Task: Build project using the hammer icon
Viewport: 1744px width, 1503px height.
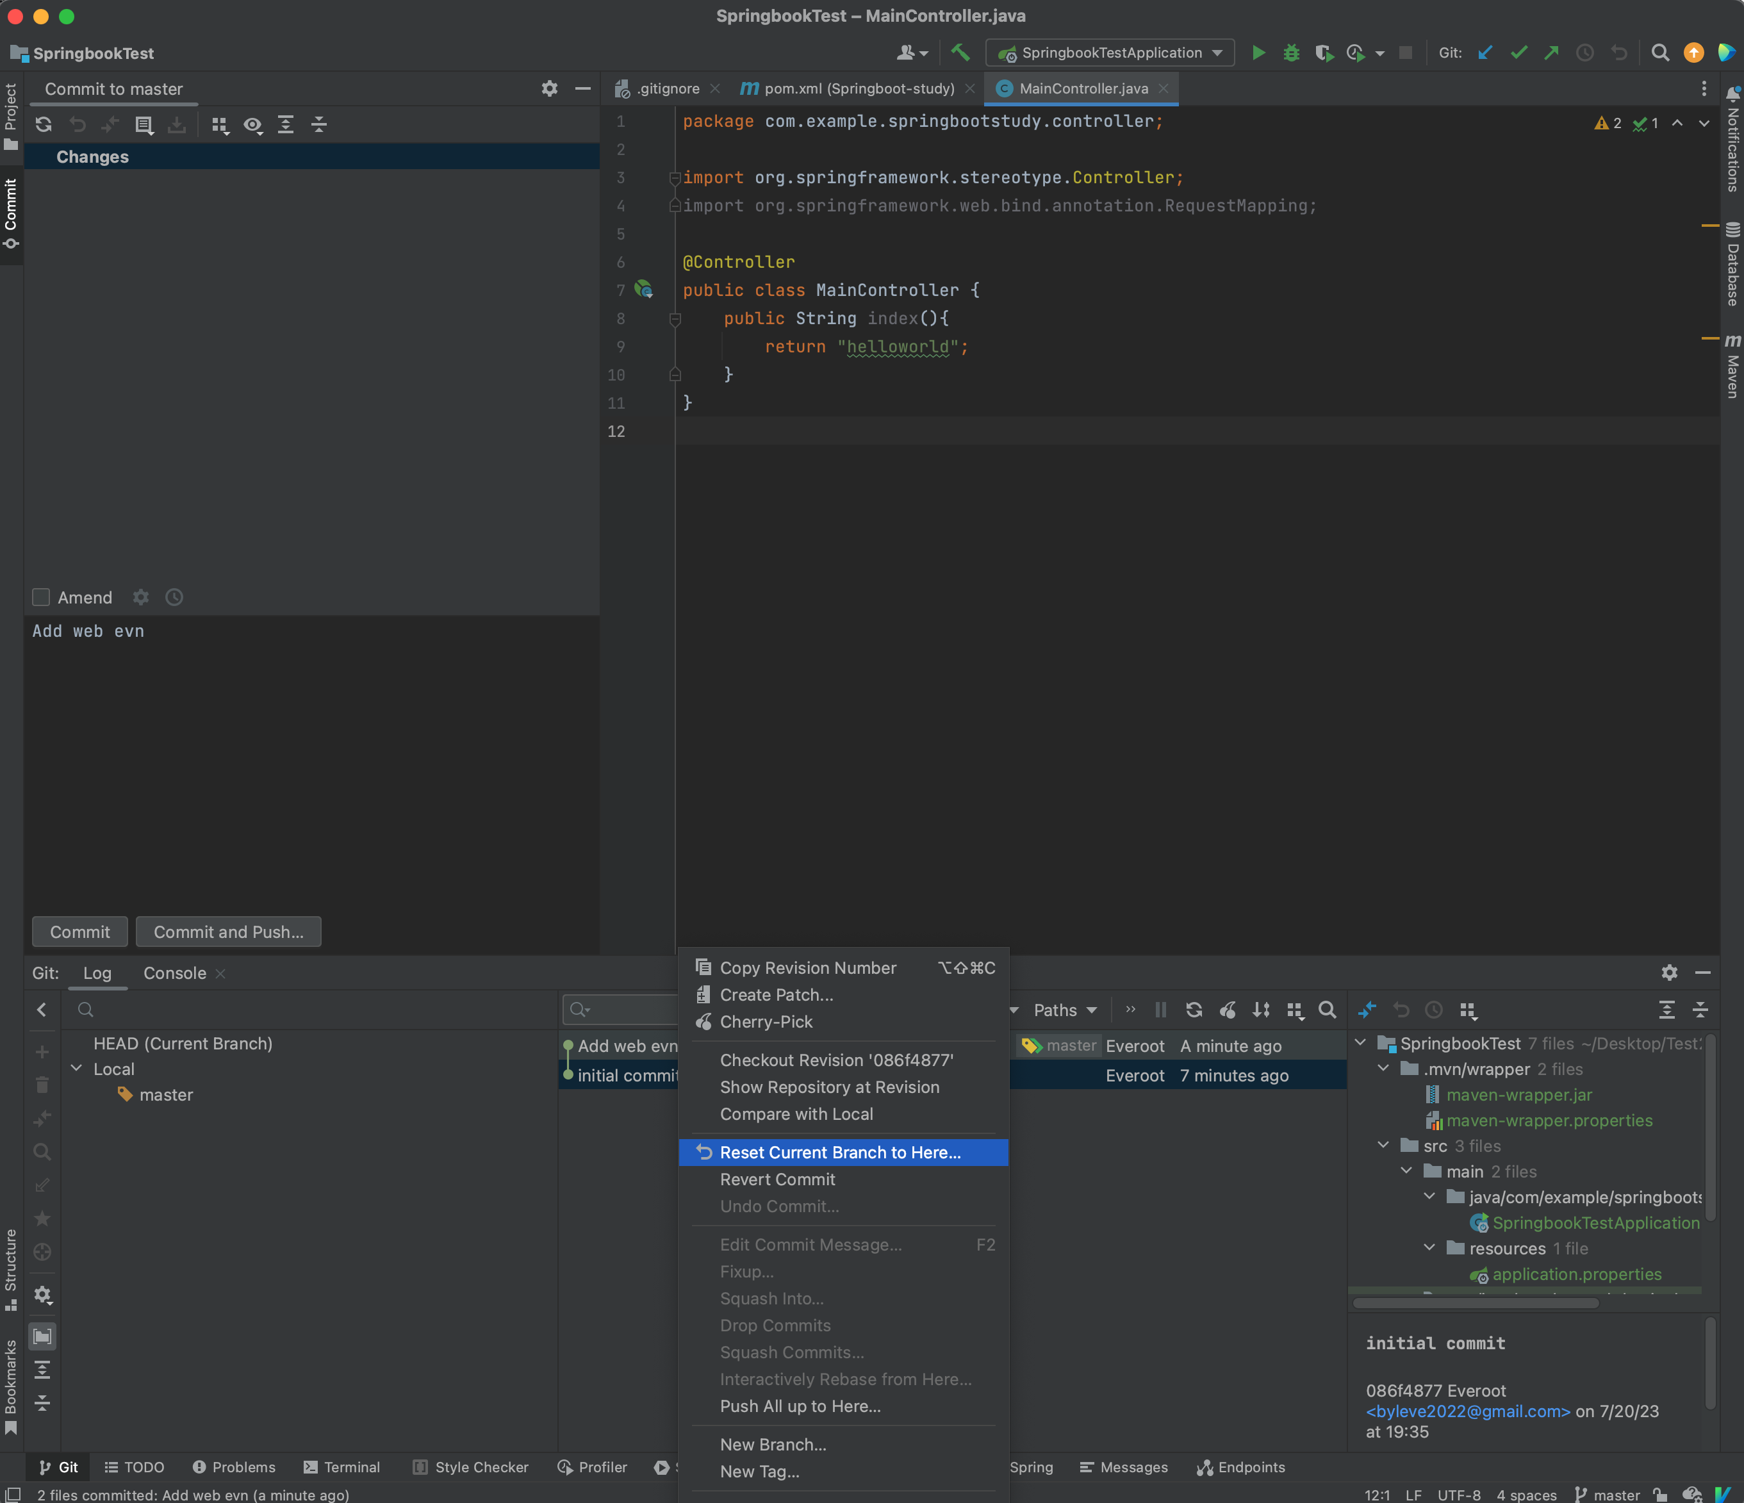Action: coord(960,53)
